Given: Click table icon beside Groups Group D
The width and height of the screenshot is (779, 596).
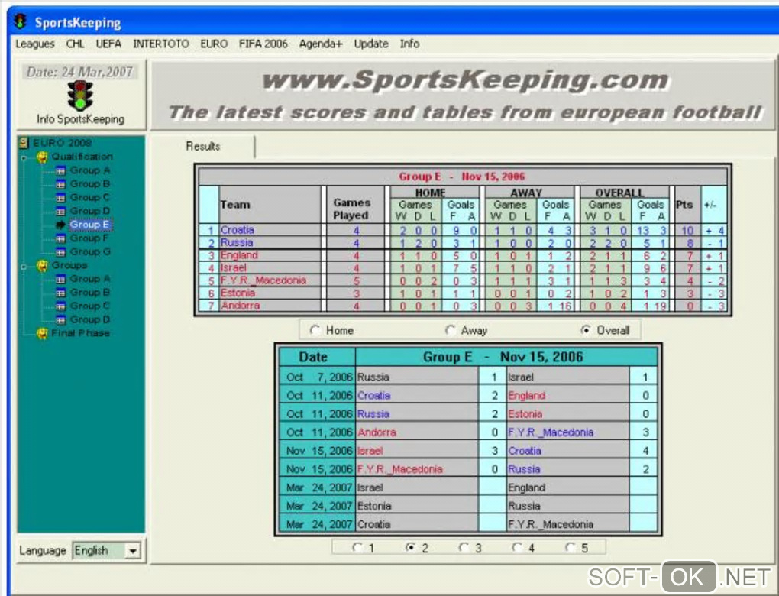Looking at the screenshot, I should point(60,319).
